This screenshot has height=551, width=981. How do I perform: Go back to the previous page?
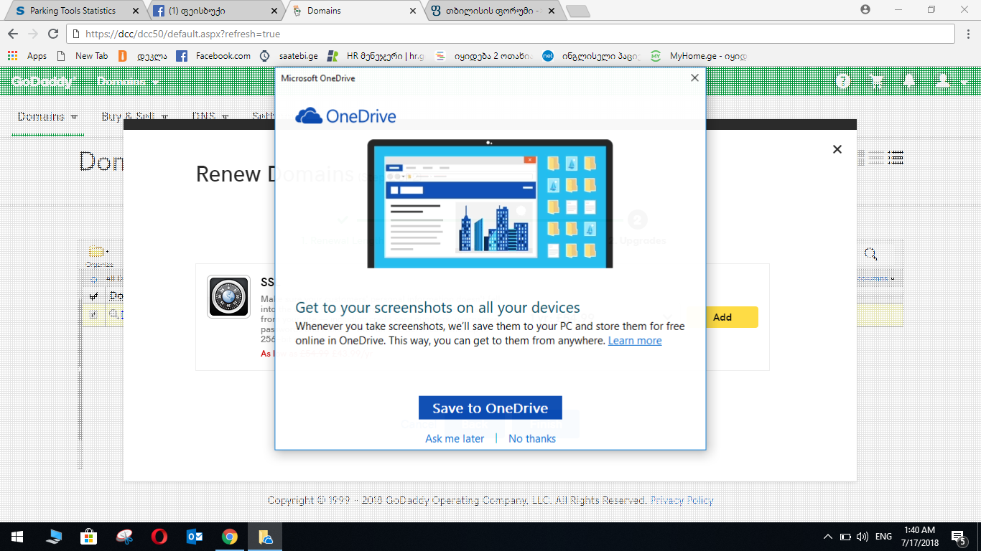tap(12, 34)
